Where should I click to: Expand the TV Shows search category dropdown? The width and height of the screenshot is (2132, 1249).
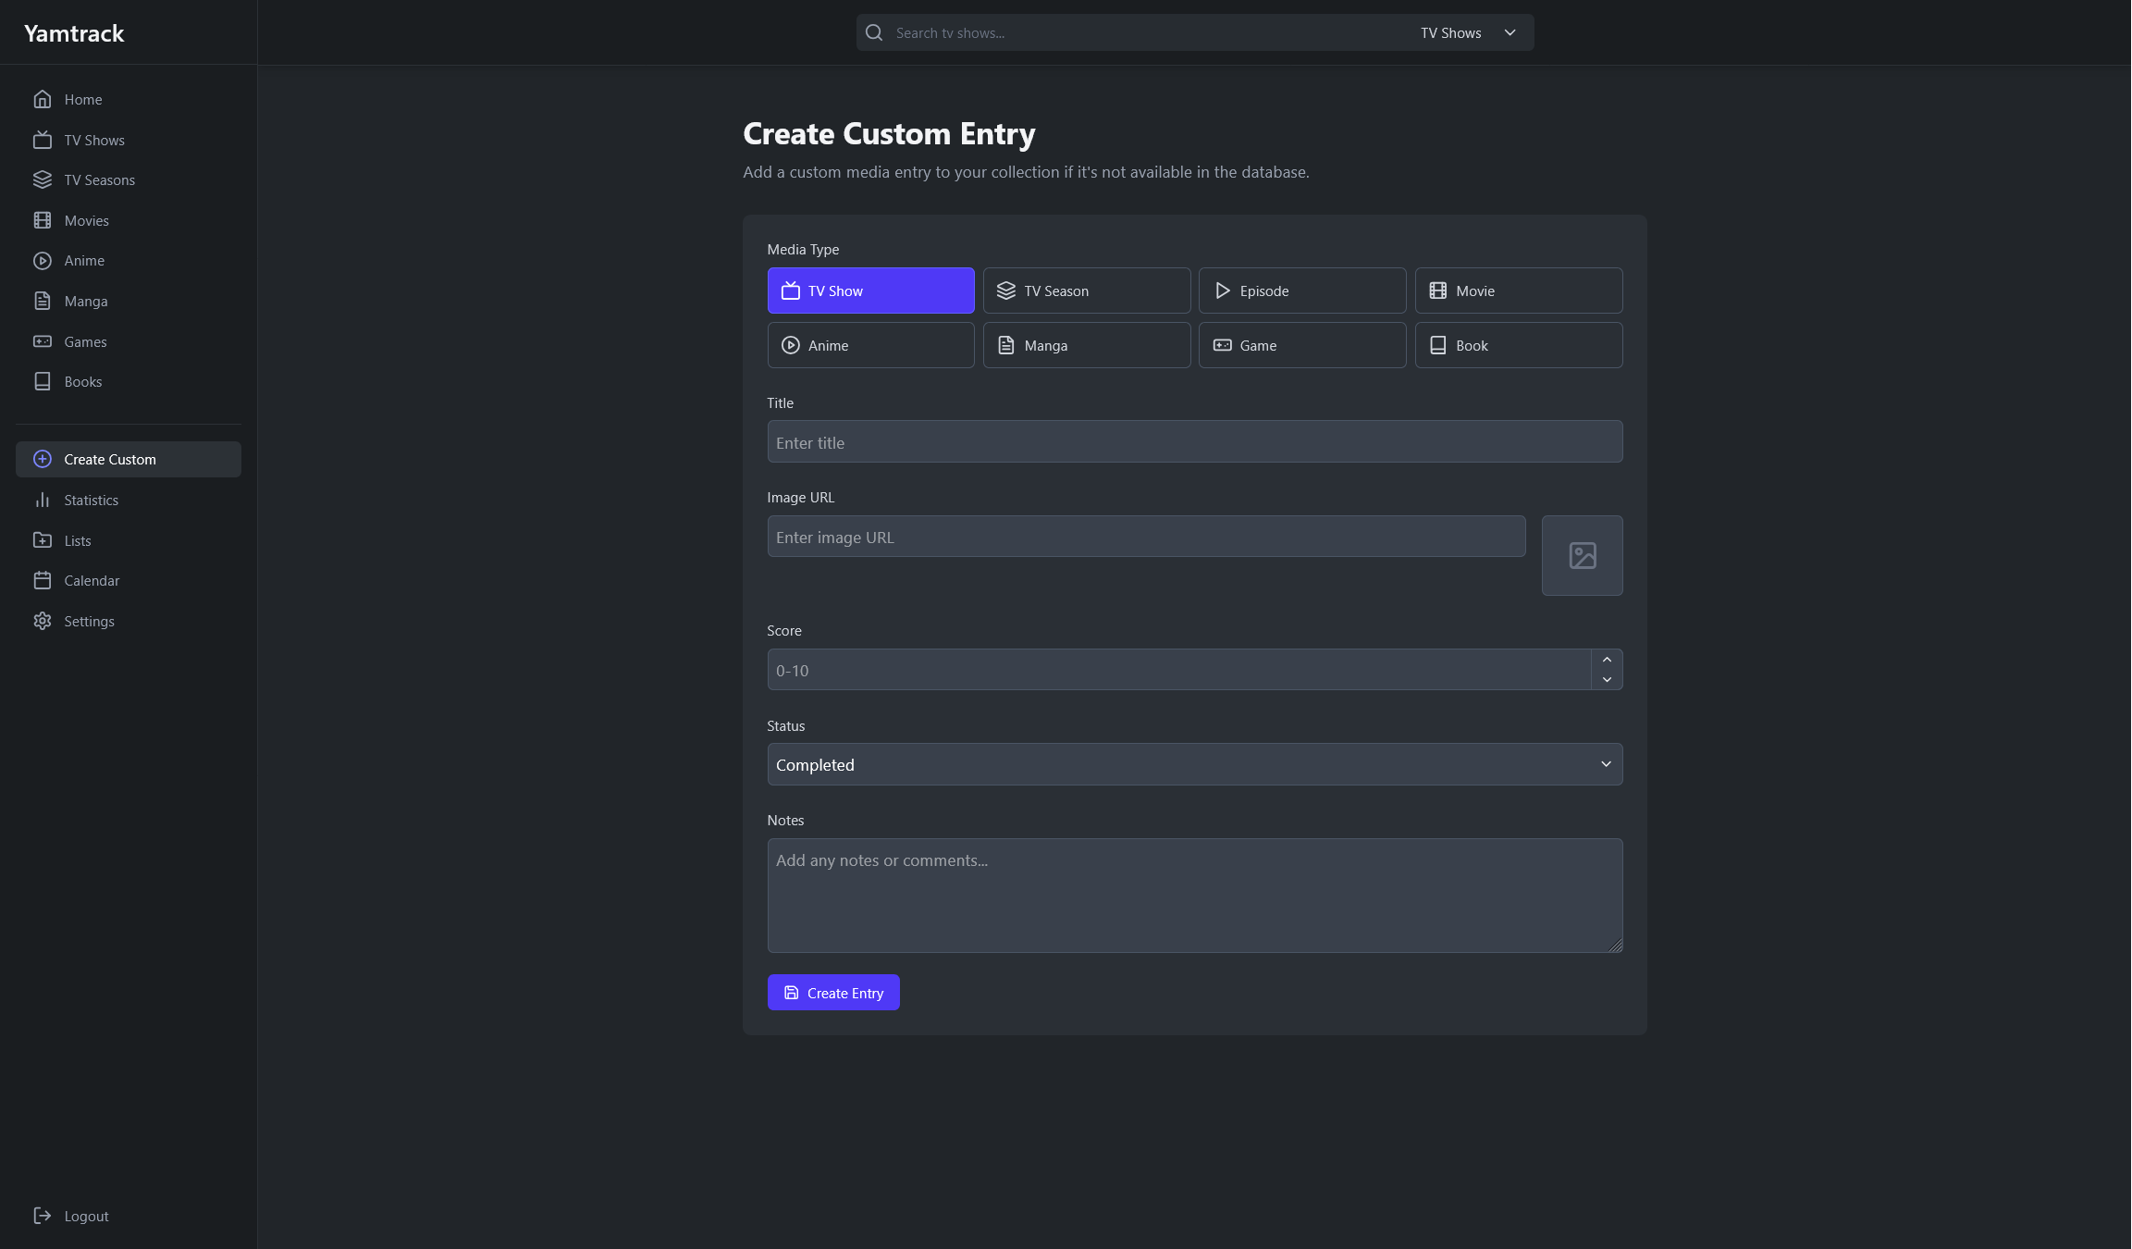point(1468,32)
